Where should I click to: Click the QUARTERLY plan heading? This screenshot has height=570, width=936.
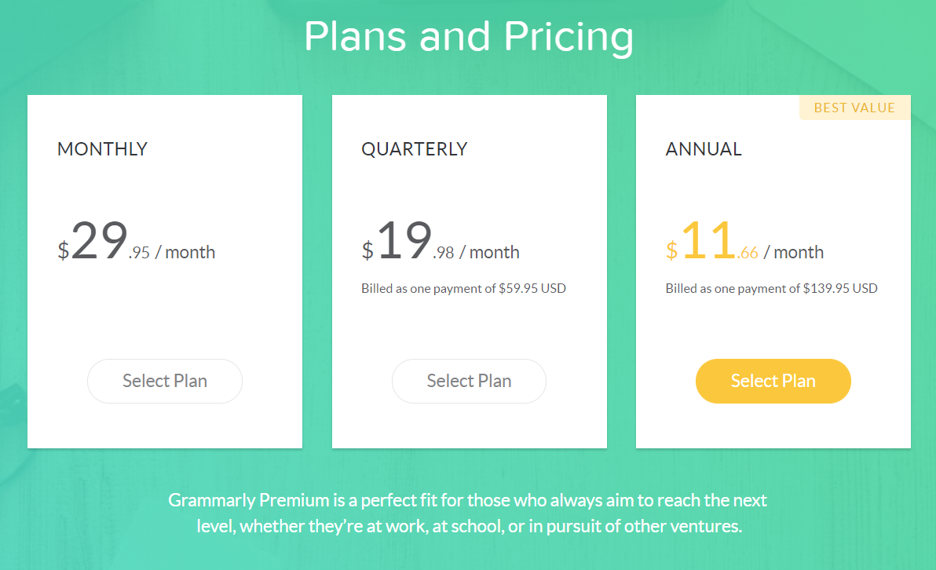point(415,149)
